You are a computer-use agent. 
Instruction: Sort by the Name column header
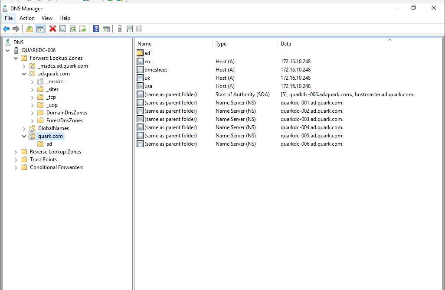tap(173, 44)
